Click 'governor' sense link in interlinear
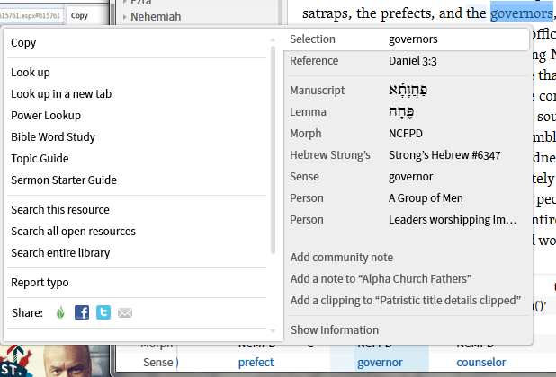This screenshot has width=556, height=377. pyautogui.click(x=380, y=362)
